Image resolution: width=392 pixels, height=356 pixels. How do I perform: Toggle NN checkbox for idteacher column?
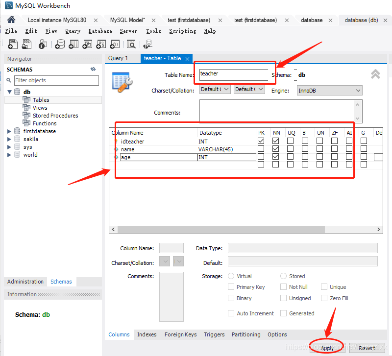pos(275,141)
